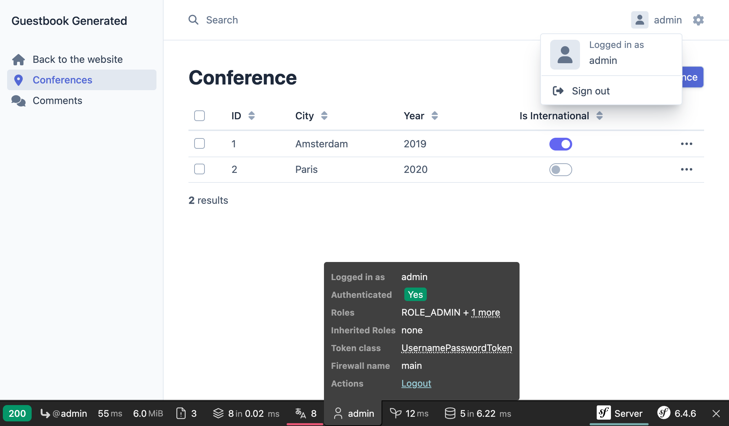Click the search magnifier icon
The height and width of the screenshot is (426, 729).
tap(193, 20)
